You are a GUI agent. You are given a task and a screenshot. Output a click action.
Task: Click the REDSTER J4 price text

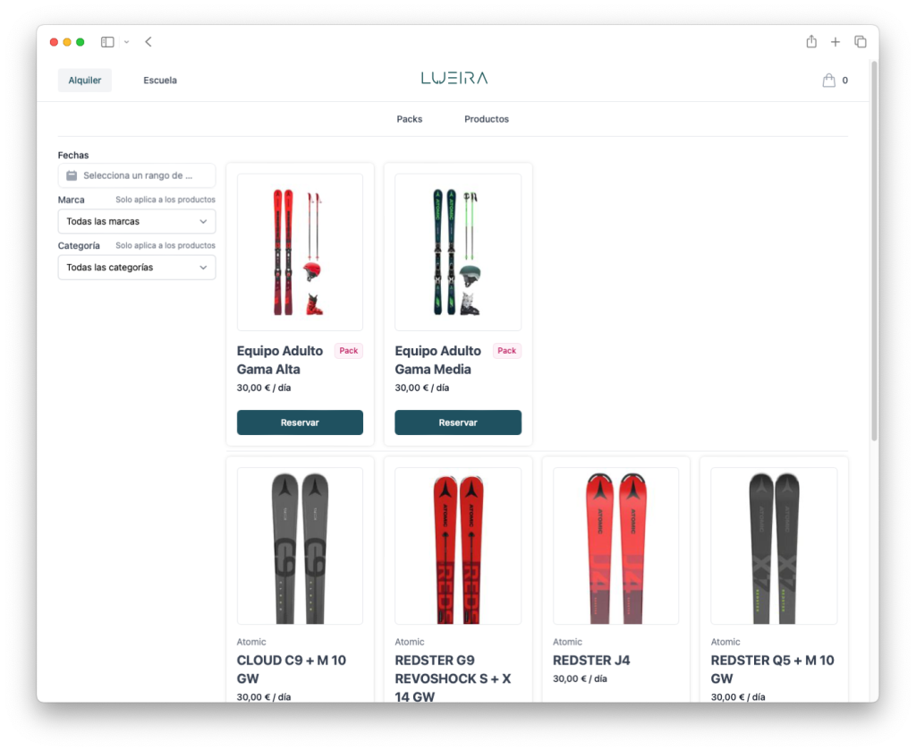click(580, 678)
